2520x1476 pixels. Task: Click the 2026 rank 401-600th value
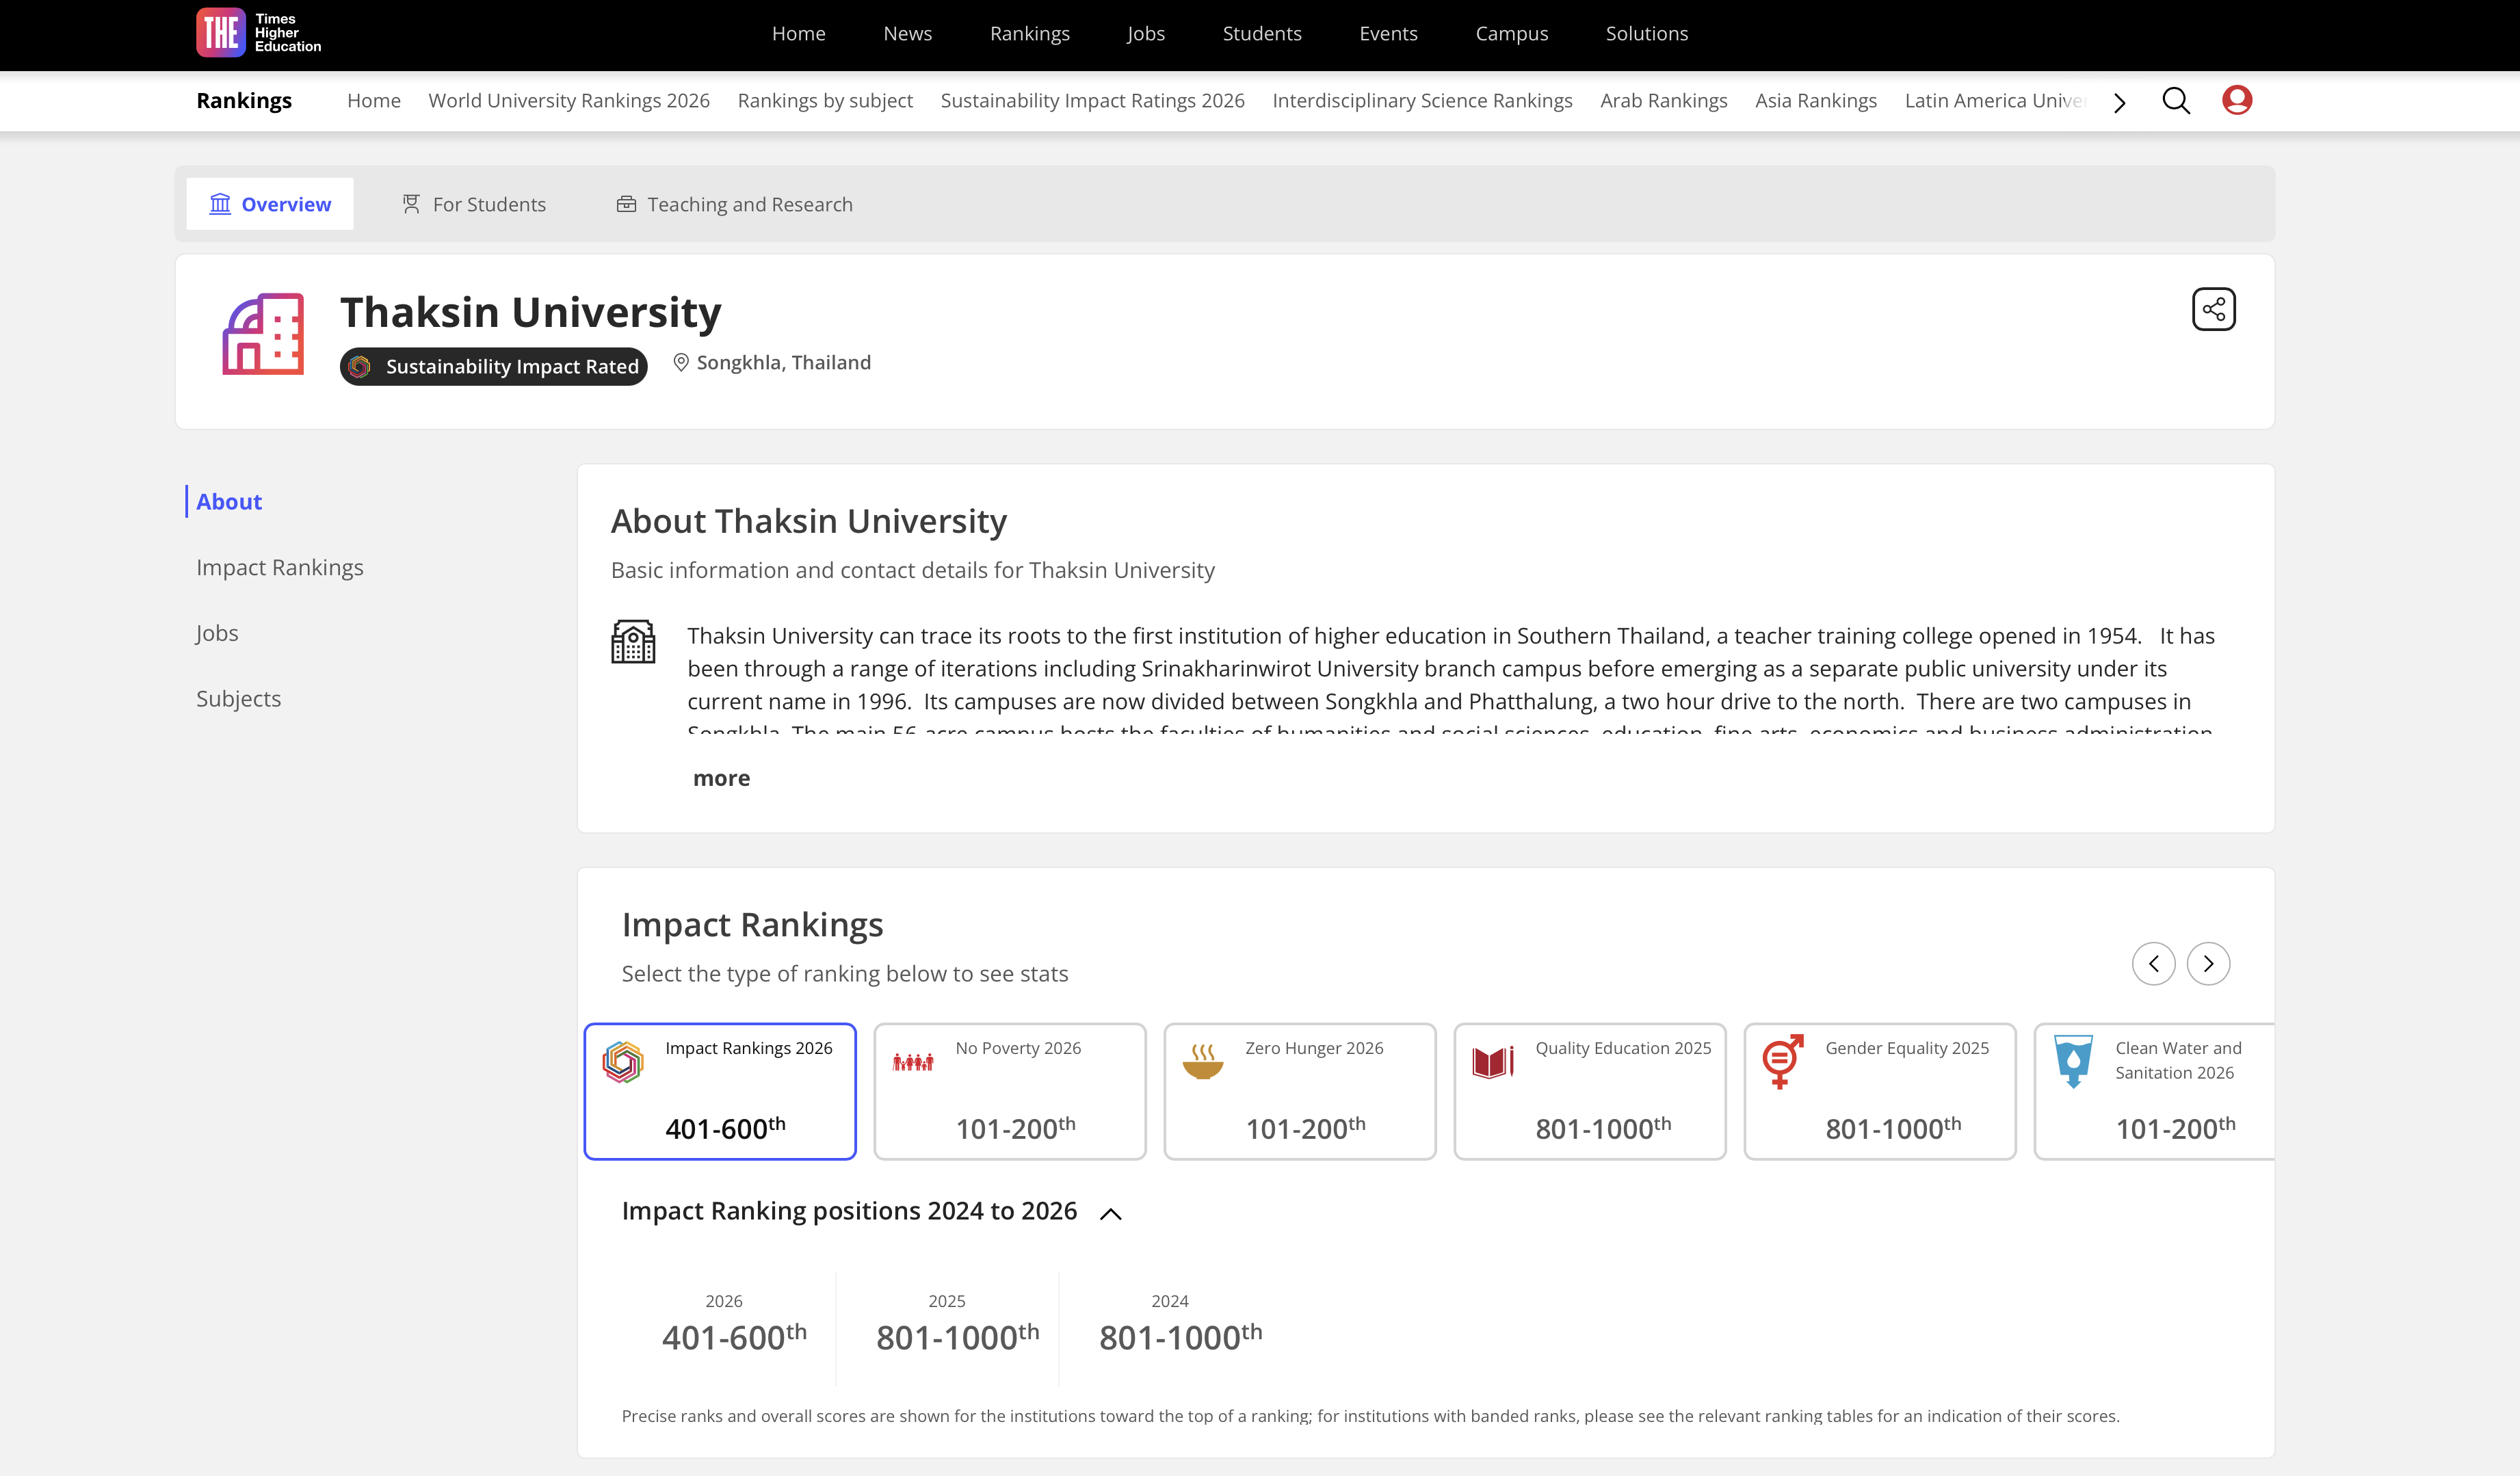click(x=734, y=1336)
